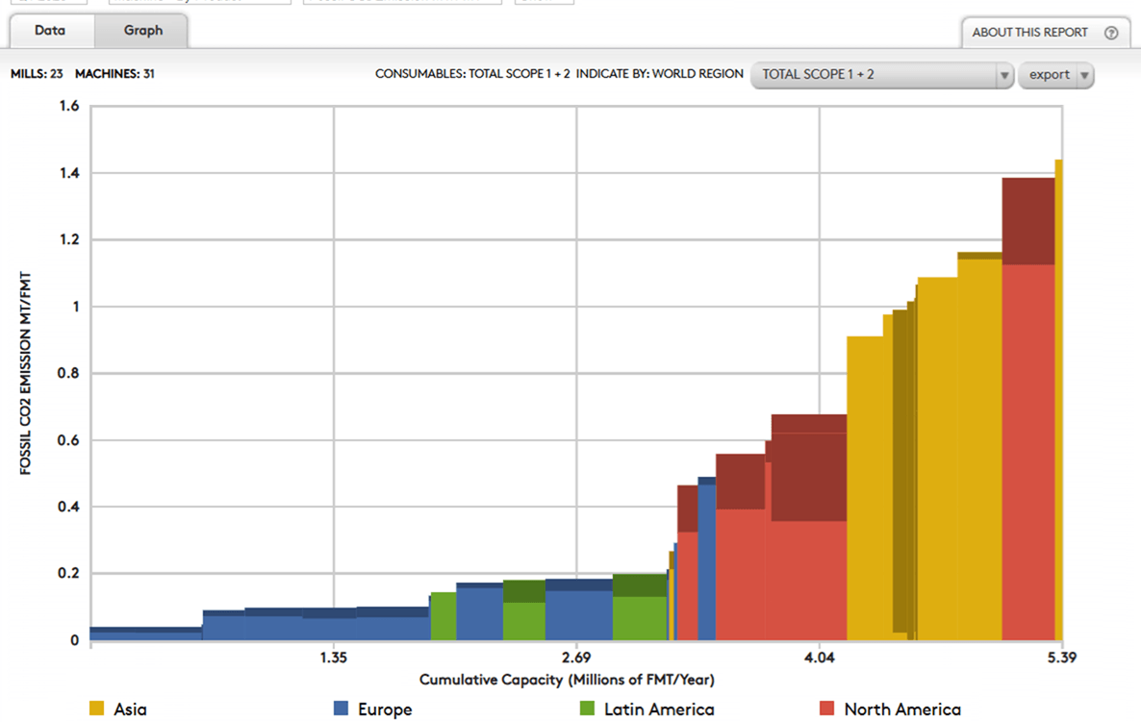Image resolution: width=1141 pixels, height=722 pixels.
Task: Click the Latin America green legend swatch
Action: pyautogui.click(x=587, y=709)
